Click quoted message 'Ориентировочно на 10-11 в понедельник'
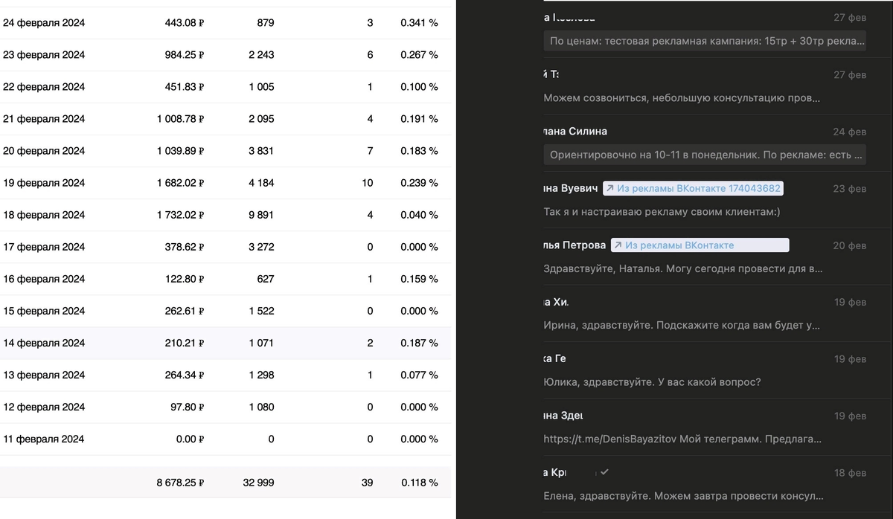The width and height of the screenshot is (893, 519). pos(706,155)
